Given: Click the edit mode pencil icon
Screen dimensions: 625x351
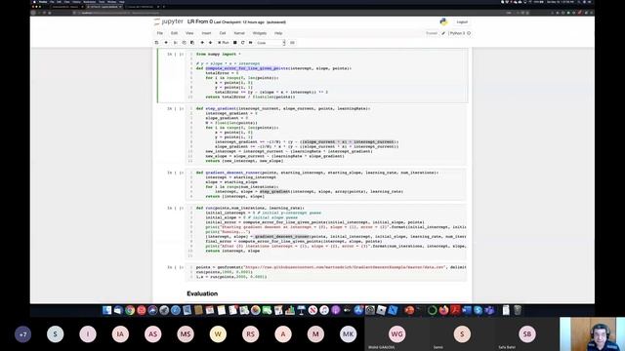Looking at the screenshot, I should pyautogui.click(x=443, y=33).
